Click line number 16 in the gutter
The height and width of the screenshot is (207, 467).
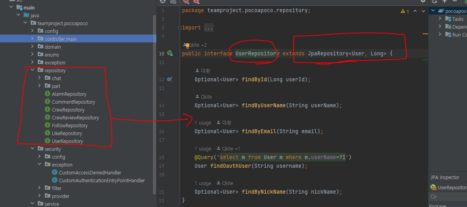point(162,131)
